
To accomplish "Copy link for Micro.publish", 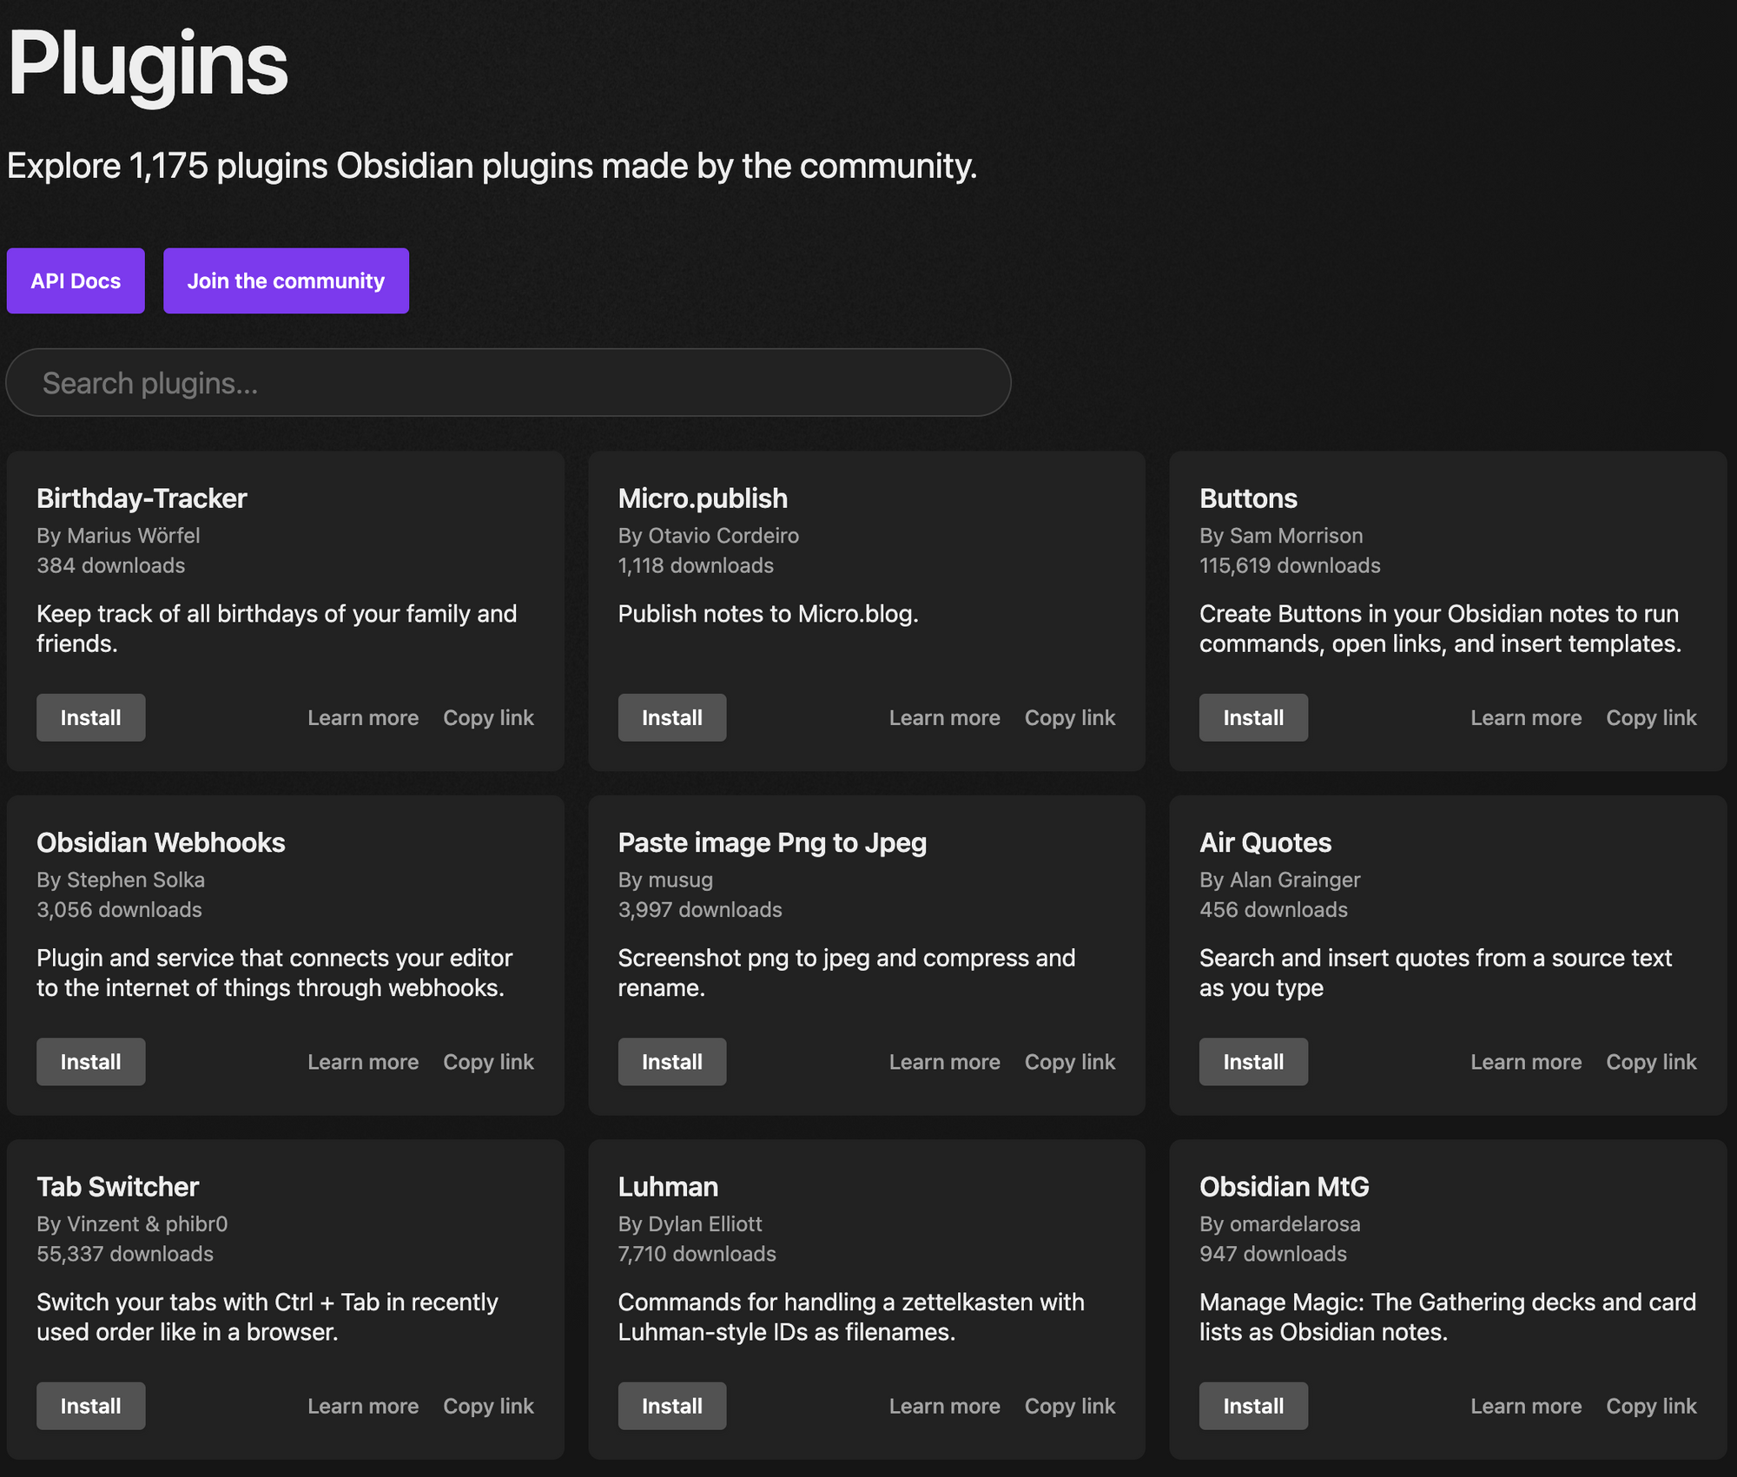I will pyautogui.click(x=1070, y=718).
